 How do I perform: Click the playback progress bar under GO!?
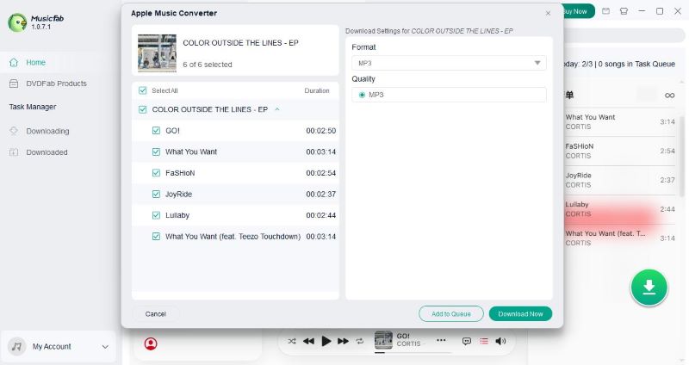click(413, 352)
